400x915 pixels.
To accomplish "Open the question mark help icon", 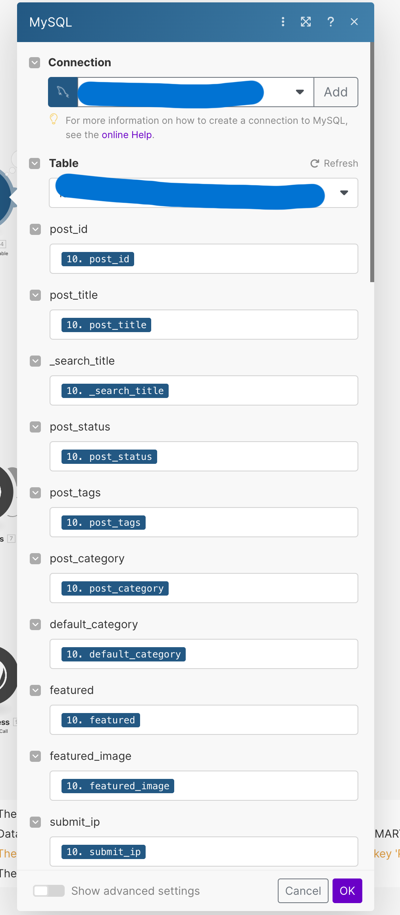I will pos(331,22).
